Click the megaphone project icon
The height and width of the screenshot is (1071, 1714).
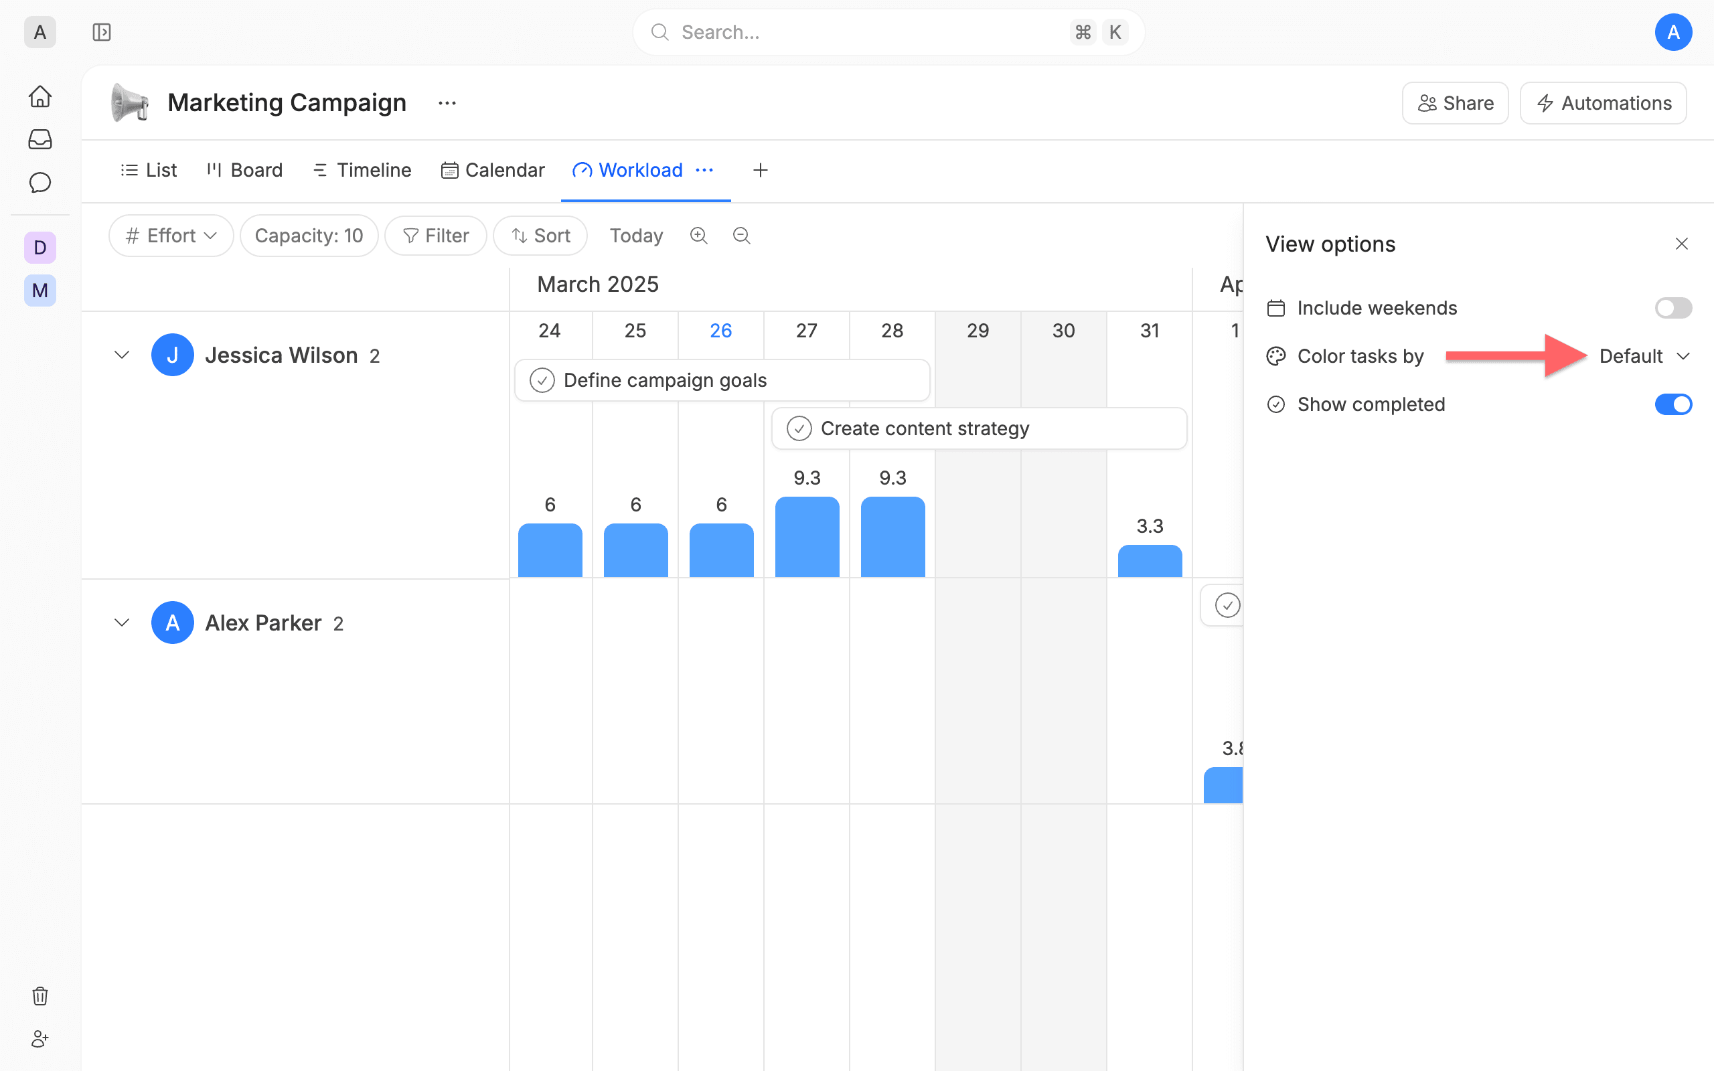131,103
